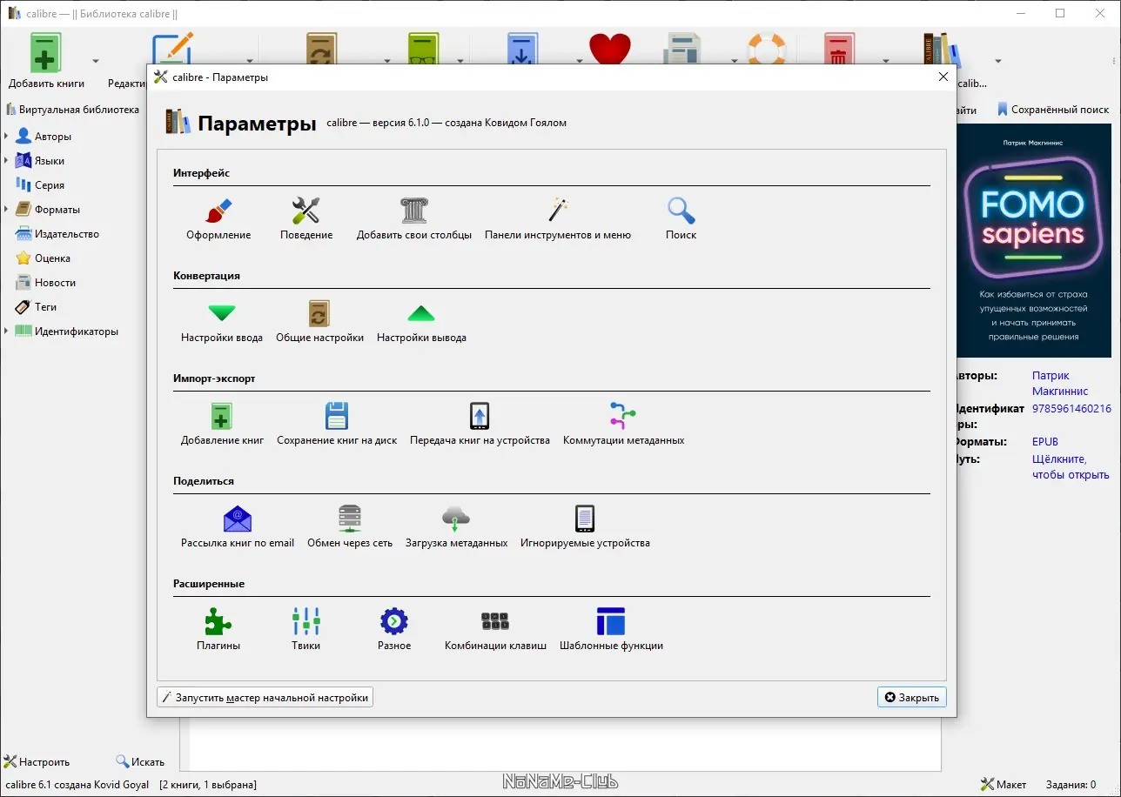Click Запустить мастер начальной настройки button
This screenshot has width=1121, height=797.
coord(265,697)
